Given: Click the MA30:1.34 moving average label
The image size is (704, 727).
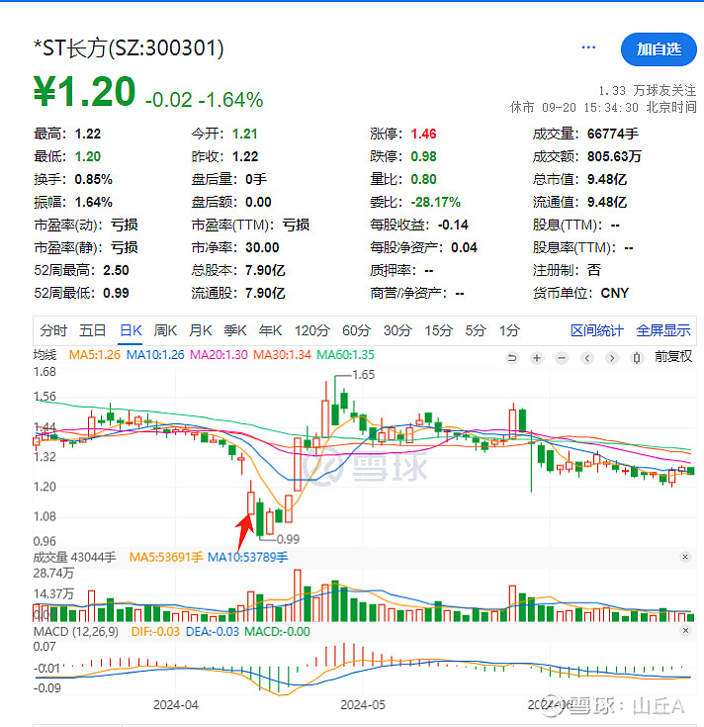Looking at the screenshot, I should (x=282, y=355).
